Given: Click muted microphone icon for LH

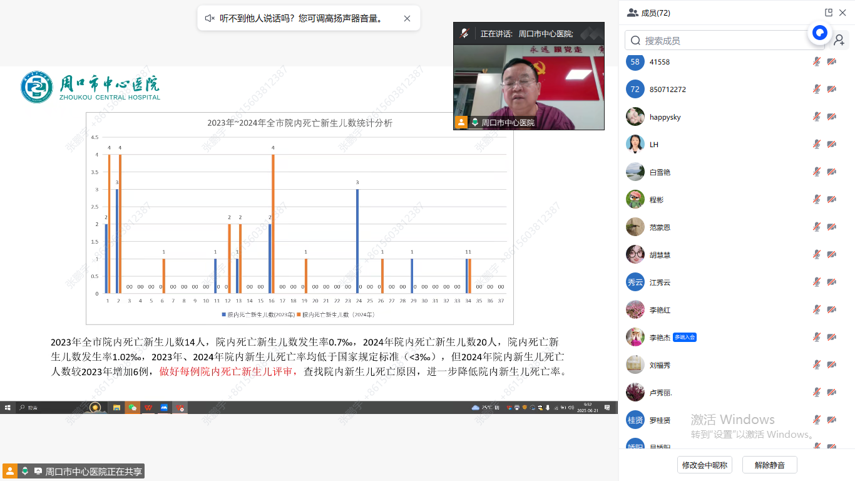Looking at the screenshot, I should [816, 144].
